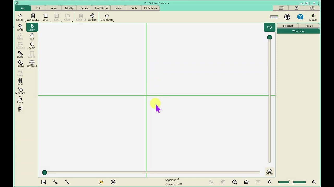Image resolution: width=334 pixels, height=187 pixels.
Task: Open the Edit tab
Action: point(38,8)
